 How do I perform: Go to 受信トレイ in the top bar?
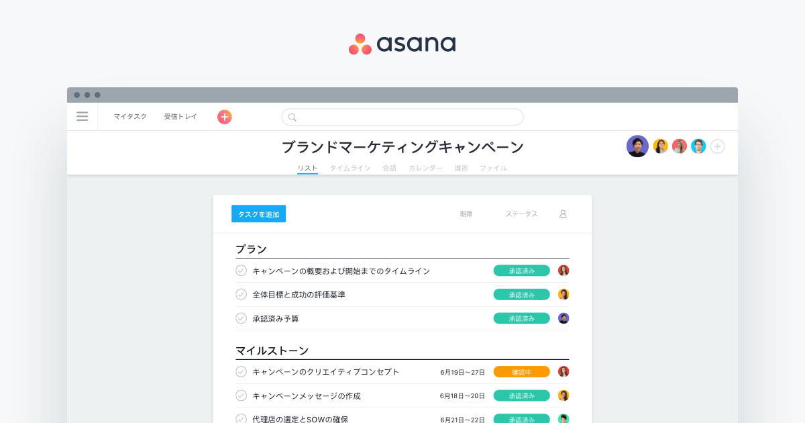click(x=179, y=116)
